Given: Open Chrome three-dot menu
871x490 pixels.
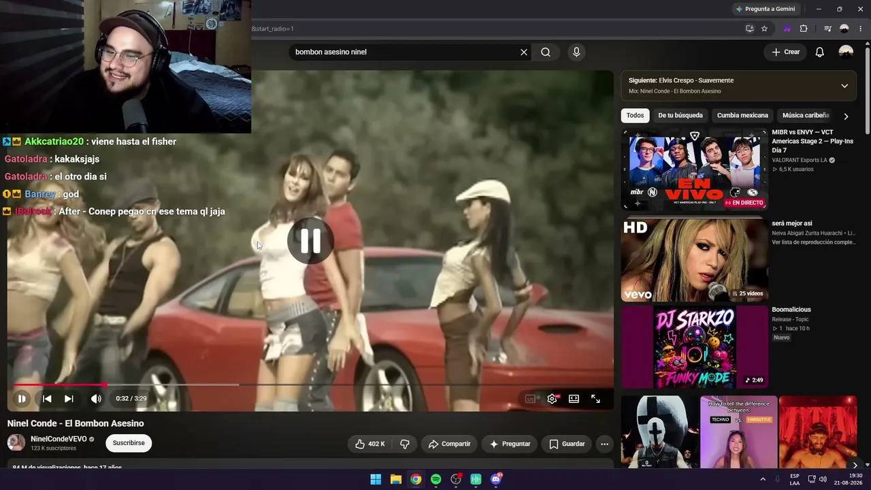Looking at the screenshot, I should click(x=860, y=29).
